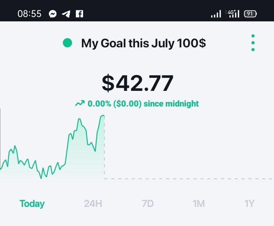Tap the Facebook notification icon
The image size is (274, 226).
(79, 14)
